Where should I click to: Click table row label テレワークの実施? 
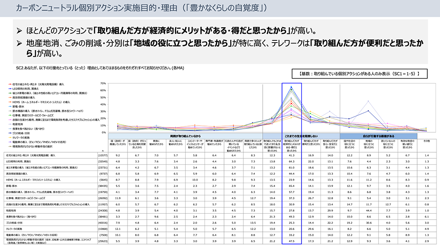14,229
